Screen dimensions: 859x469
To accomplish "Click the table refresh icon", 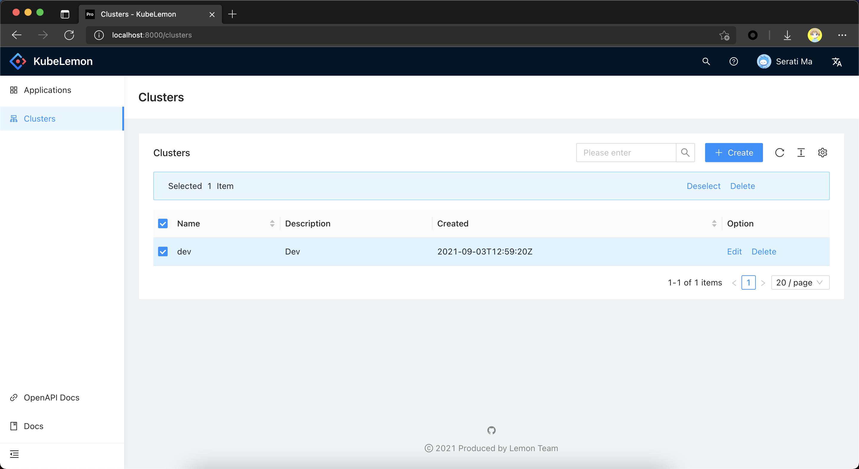I will pos(779,153).
